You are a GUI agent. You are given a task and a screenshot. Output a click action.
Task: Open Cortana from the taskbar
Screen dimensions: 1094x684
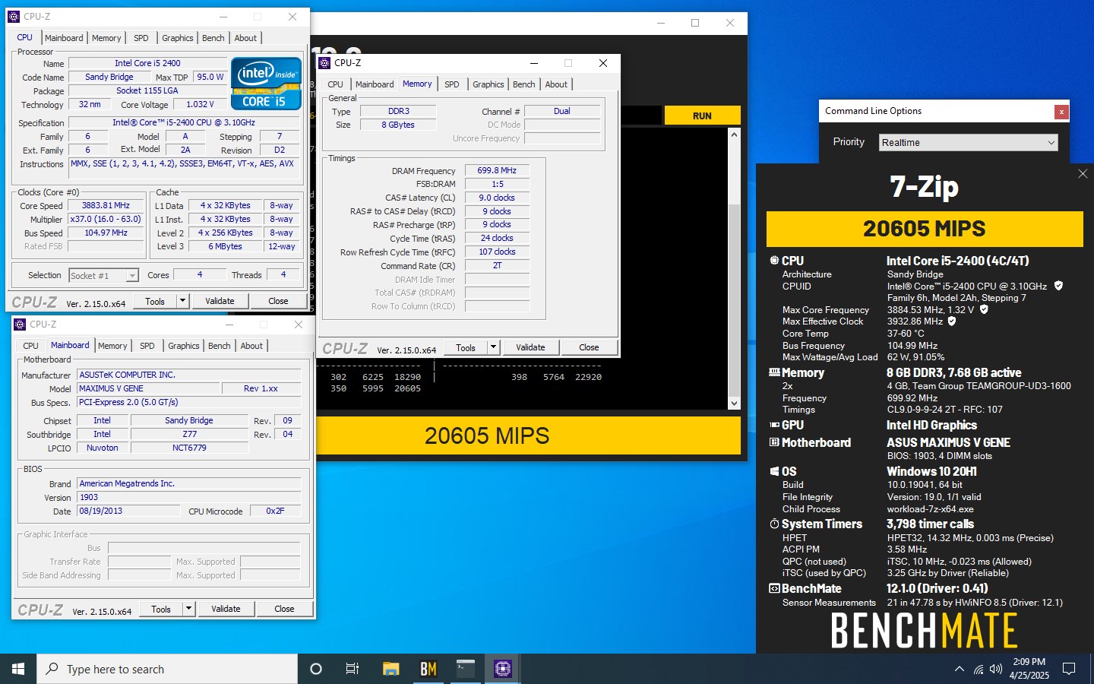pyautogui.click(x=316, y=669)
